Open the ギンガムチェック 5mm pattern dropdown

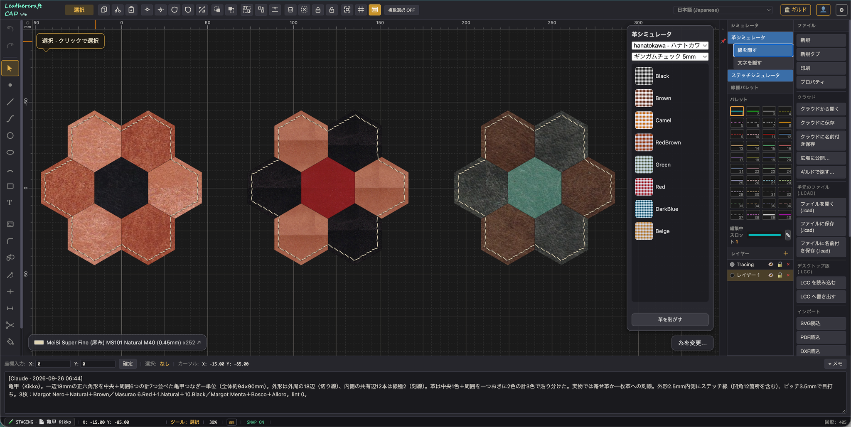[670, 56]
